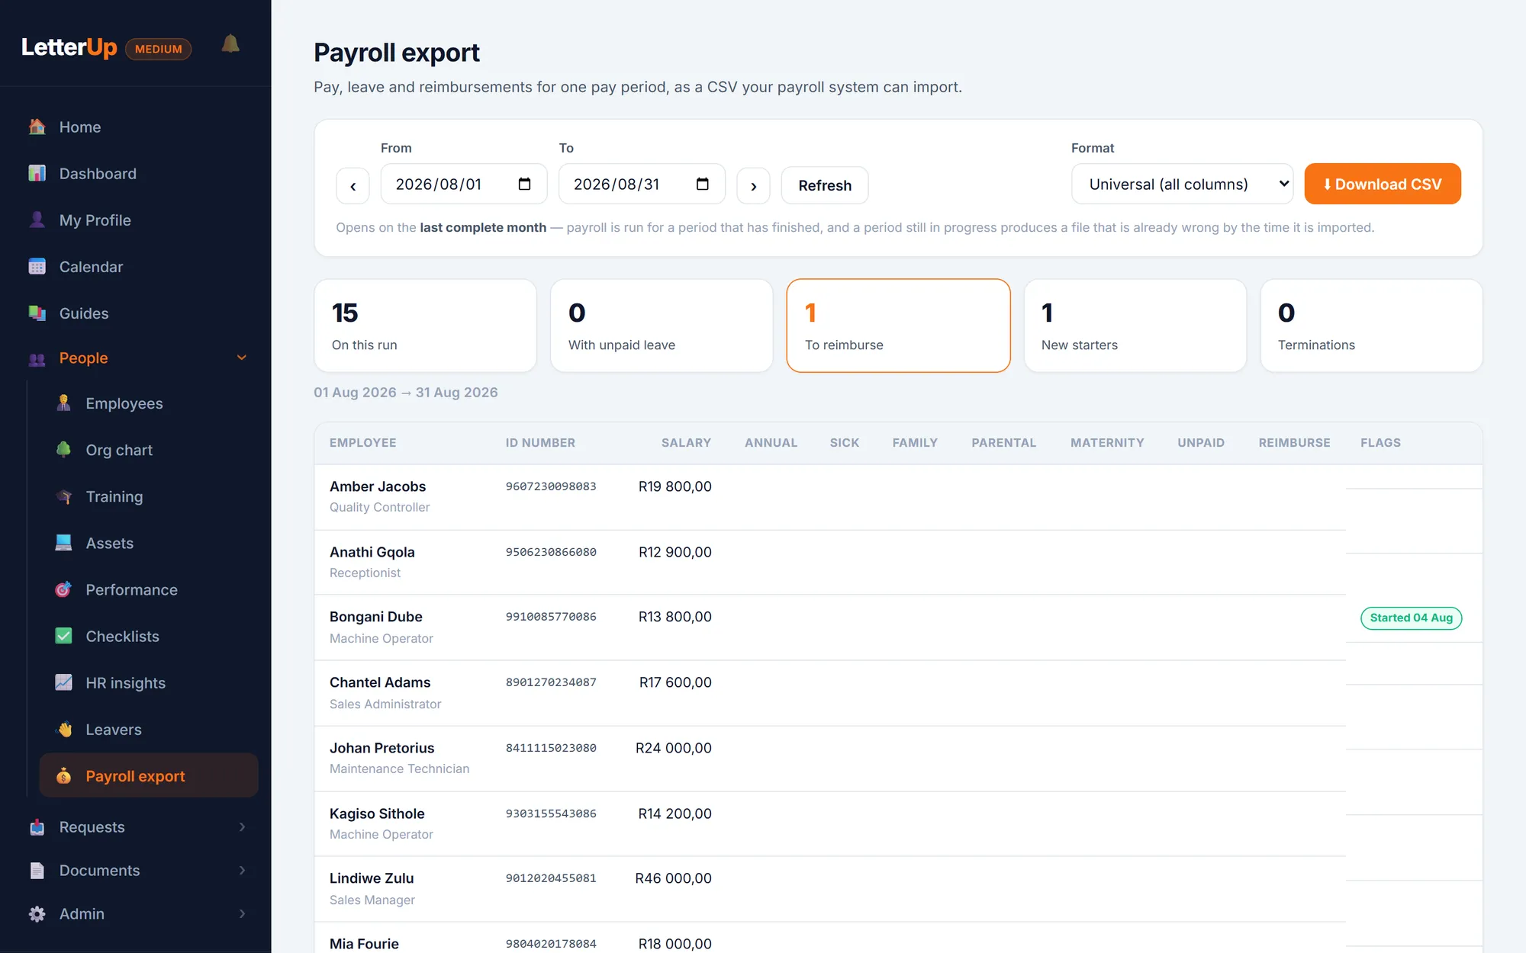Click the LetterUp logo

[69, 47]
